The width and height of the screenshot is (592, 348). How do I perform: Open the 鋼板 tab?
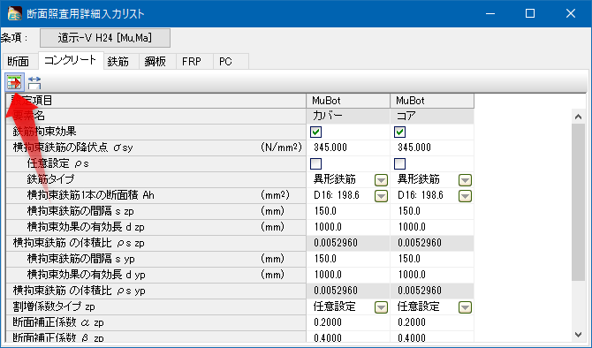tap(155, 62)
